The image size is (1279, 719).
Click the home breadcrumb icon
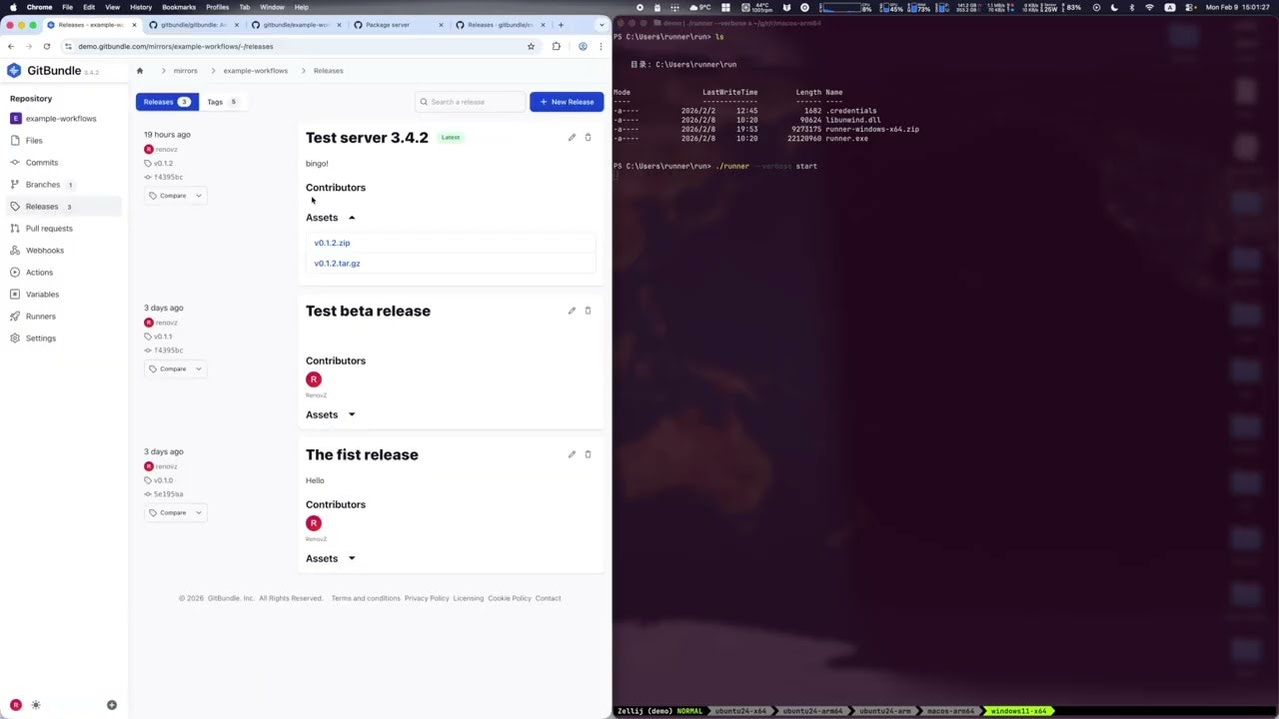click(140, 71)
